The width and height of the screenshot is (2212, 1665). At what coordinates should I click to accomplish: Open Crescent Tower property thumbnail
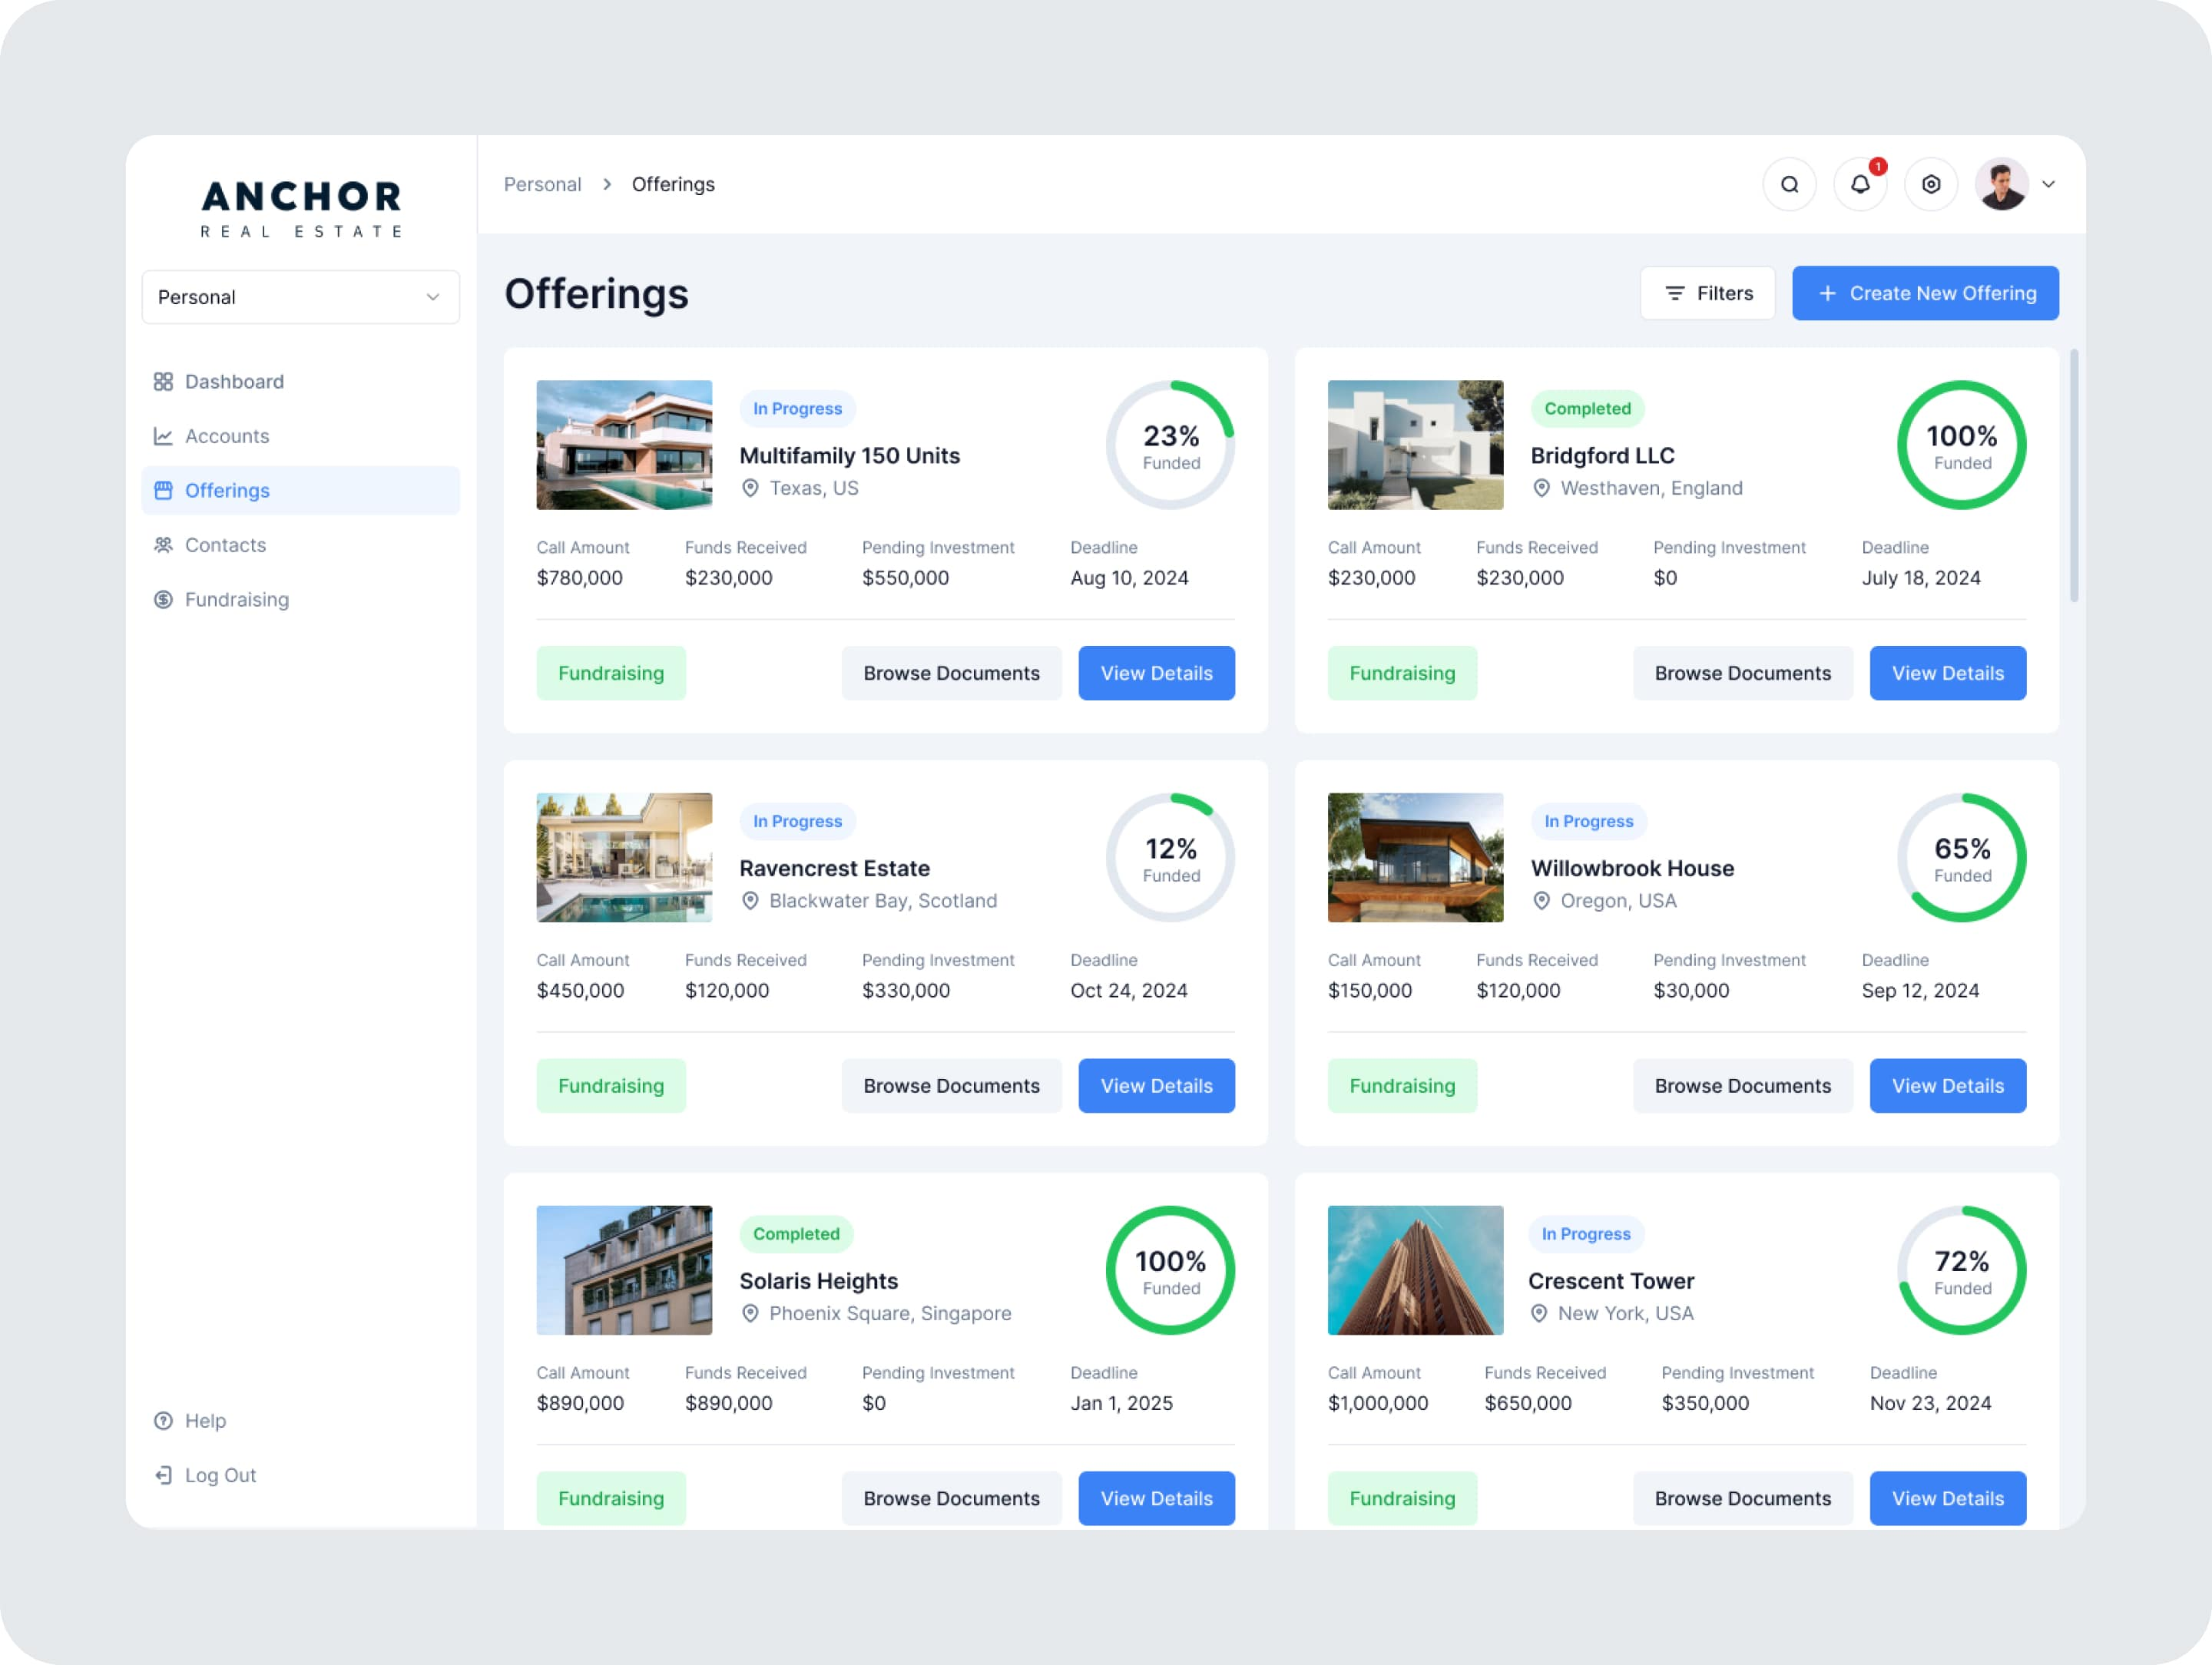point(1415,1270)
